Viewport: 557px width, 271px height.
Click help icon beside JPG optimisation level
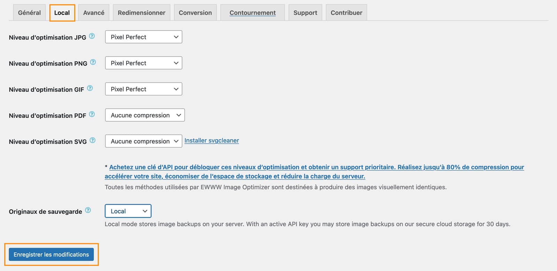point(92,36)
